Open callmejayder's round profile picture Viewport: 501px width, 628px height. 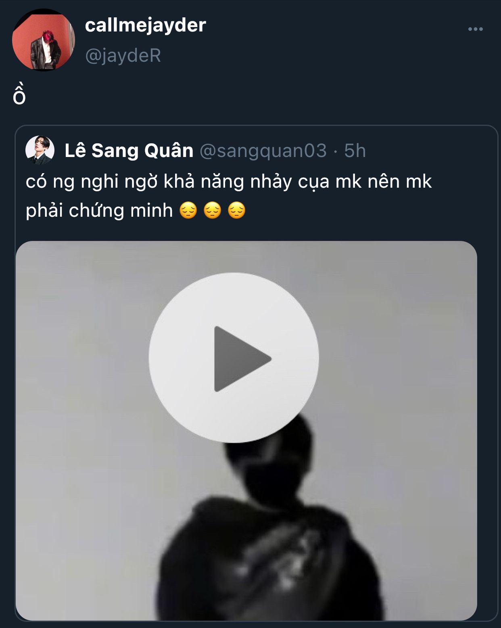click(44, 40)
